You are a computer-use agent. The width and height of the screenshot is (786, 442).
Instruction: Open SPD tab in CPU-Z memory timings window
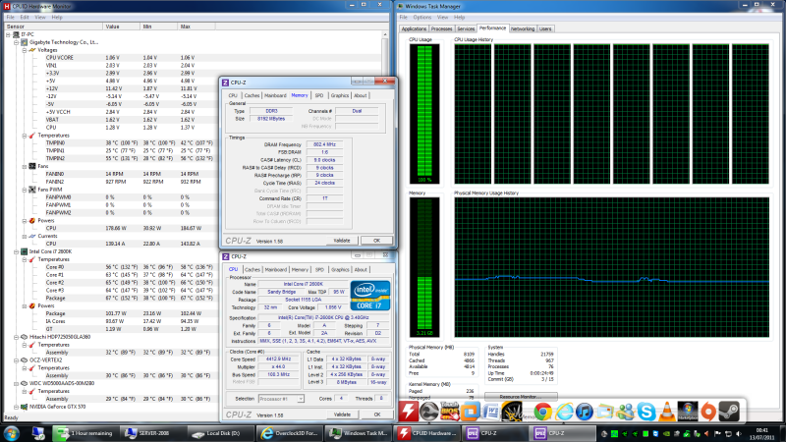(319, 95)
